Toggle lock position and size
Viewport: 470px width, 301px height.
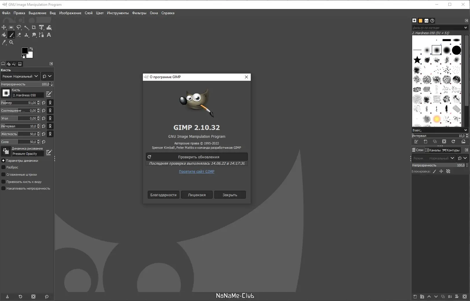(x=441, y=171)
